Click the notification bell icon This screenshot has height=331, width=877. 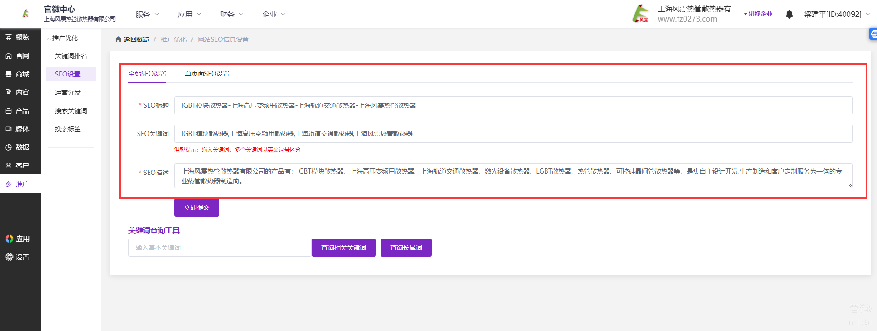789,14
